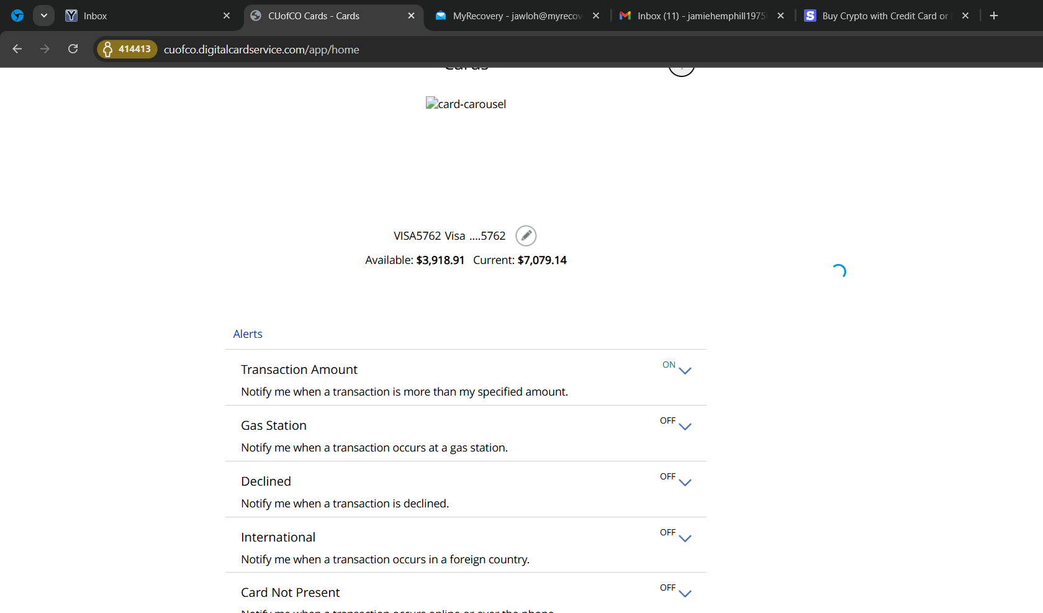
Task: Toggle the Gas Station OFF status
Action: [667, 420]
